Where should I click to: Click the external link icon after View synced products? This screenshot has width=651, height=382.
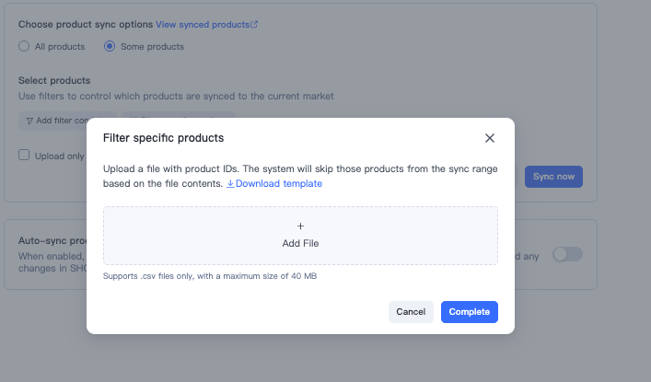pos(254,25)
